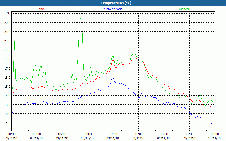This screenshot has height=141, width=226.
Task: Click the 16,0 y-axis value
Action: click(7, 77)
